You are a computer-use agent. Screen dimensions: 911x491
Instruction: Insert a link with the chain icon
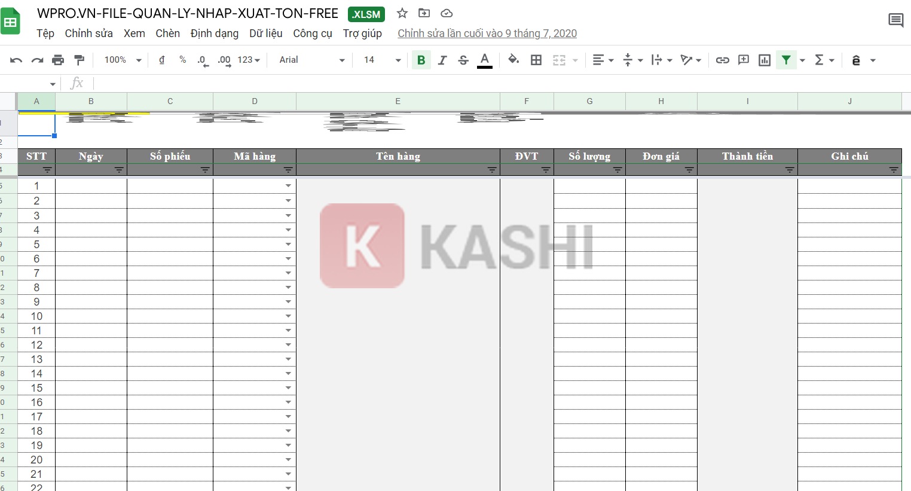pos(722,60)
